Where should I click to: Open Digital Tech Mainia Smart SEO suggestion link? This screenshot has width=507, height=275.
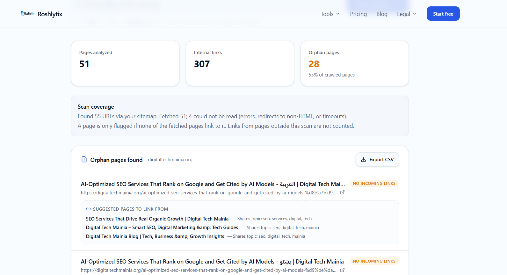(x=162, y=228)
